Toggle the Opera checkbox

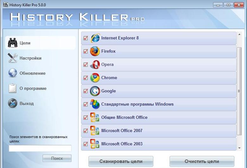pos(85,65)
